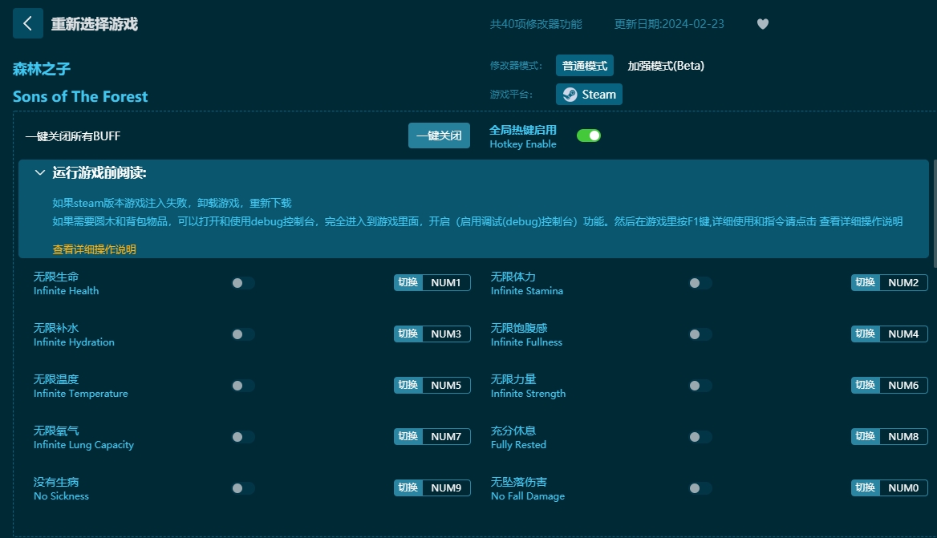Collapse the 运行游戏前阅读 section
Viewport: 937px width, 538px height.
point(39,172)
